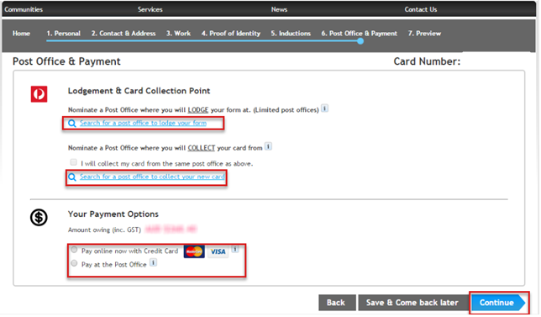
Task: Click the blurred amount owing value
Action: [171, 229]
